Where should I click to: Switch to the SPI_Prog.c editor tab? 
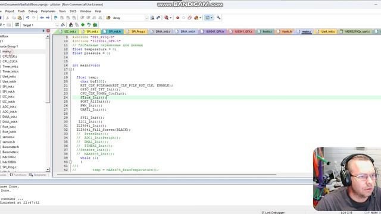point(136,32)
